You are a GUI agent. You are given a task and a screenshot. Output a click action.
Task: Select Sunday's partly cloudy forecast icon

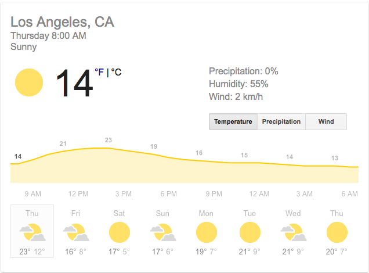tap(163, 232)
